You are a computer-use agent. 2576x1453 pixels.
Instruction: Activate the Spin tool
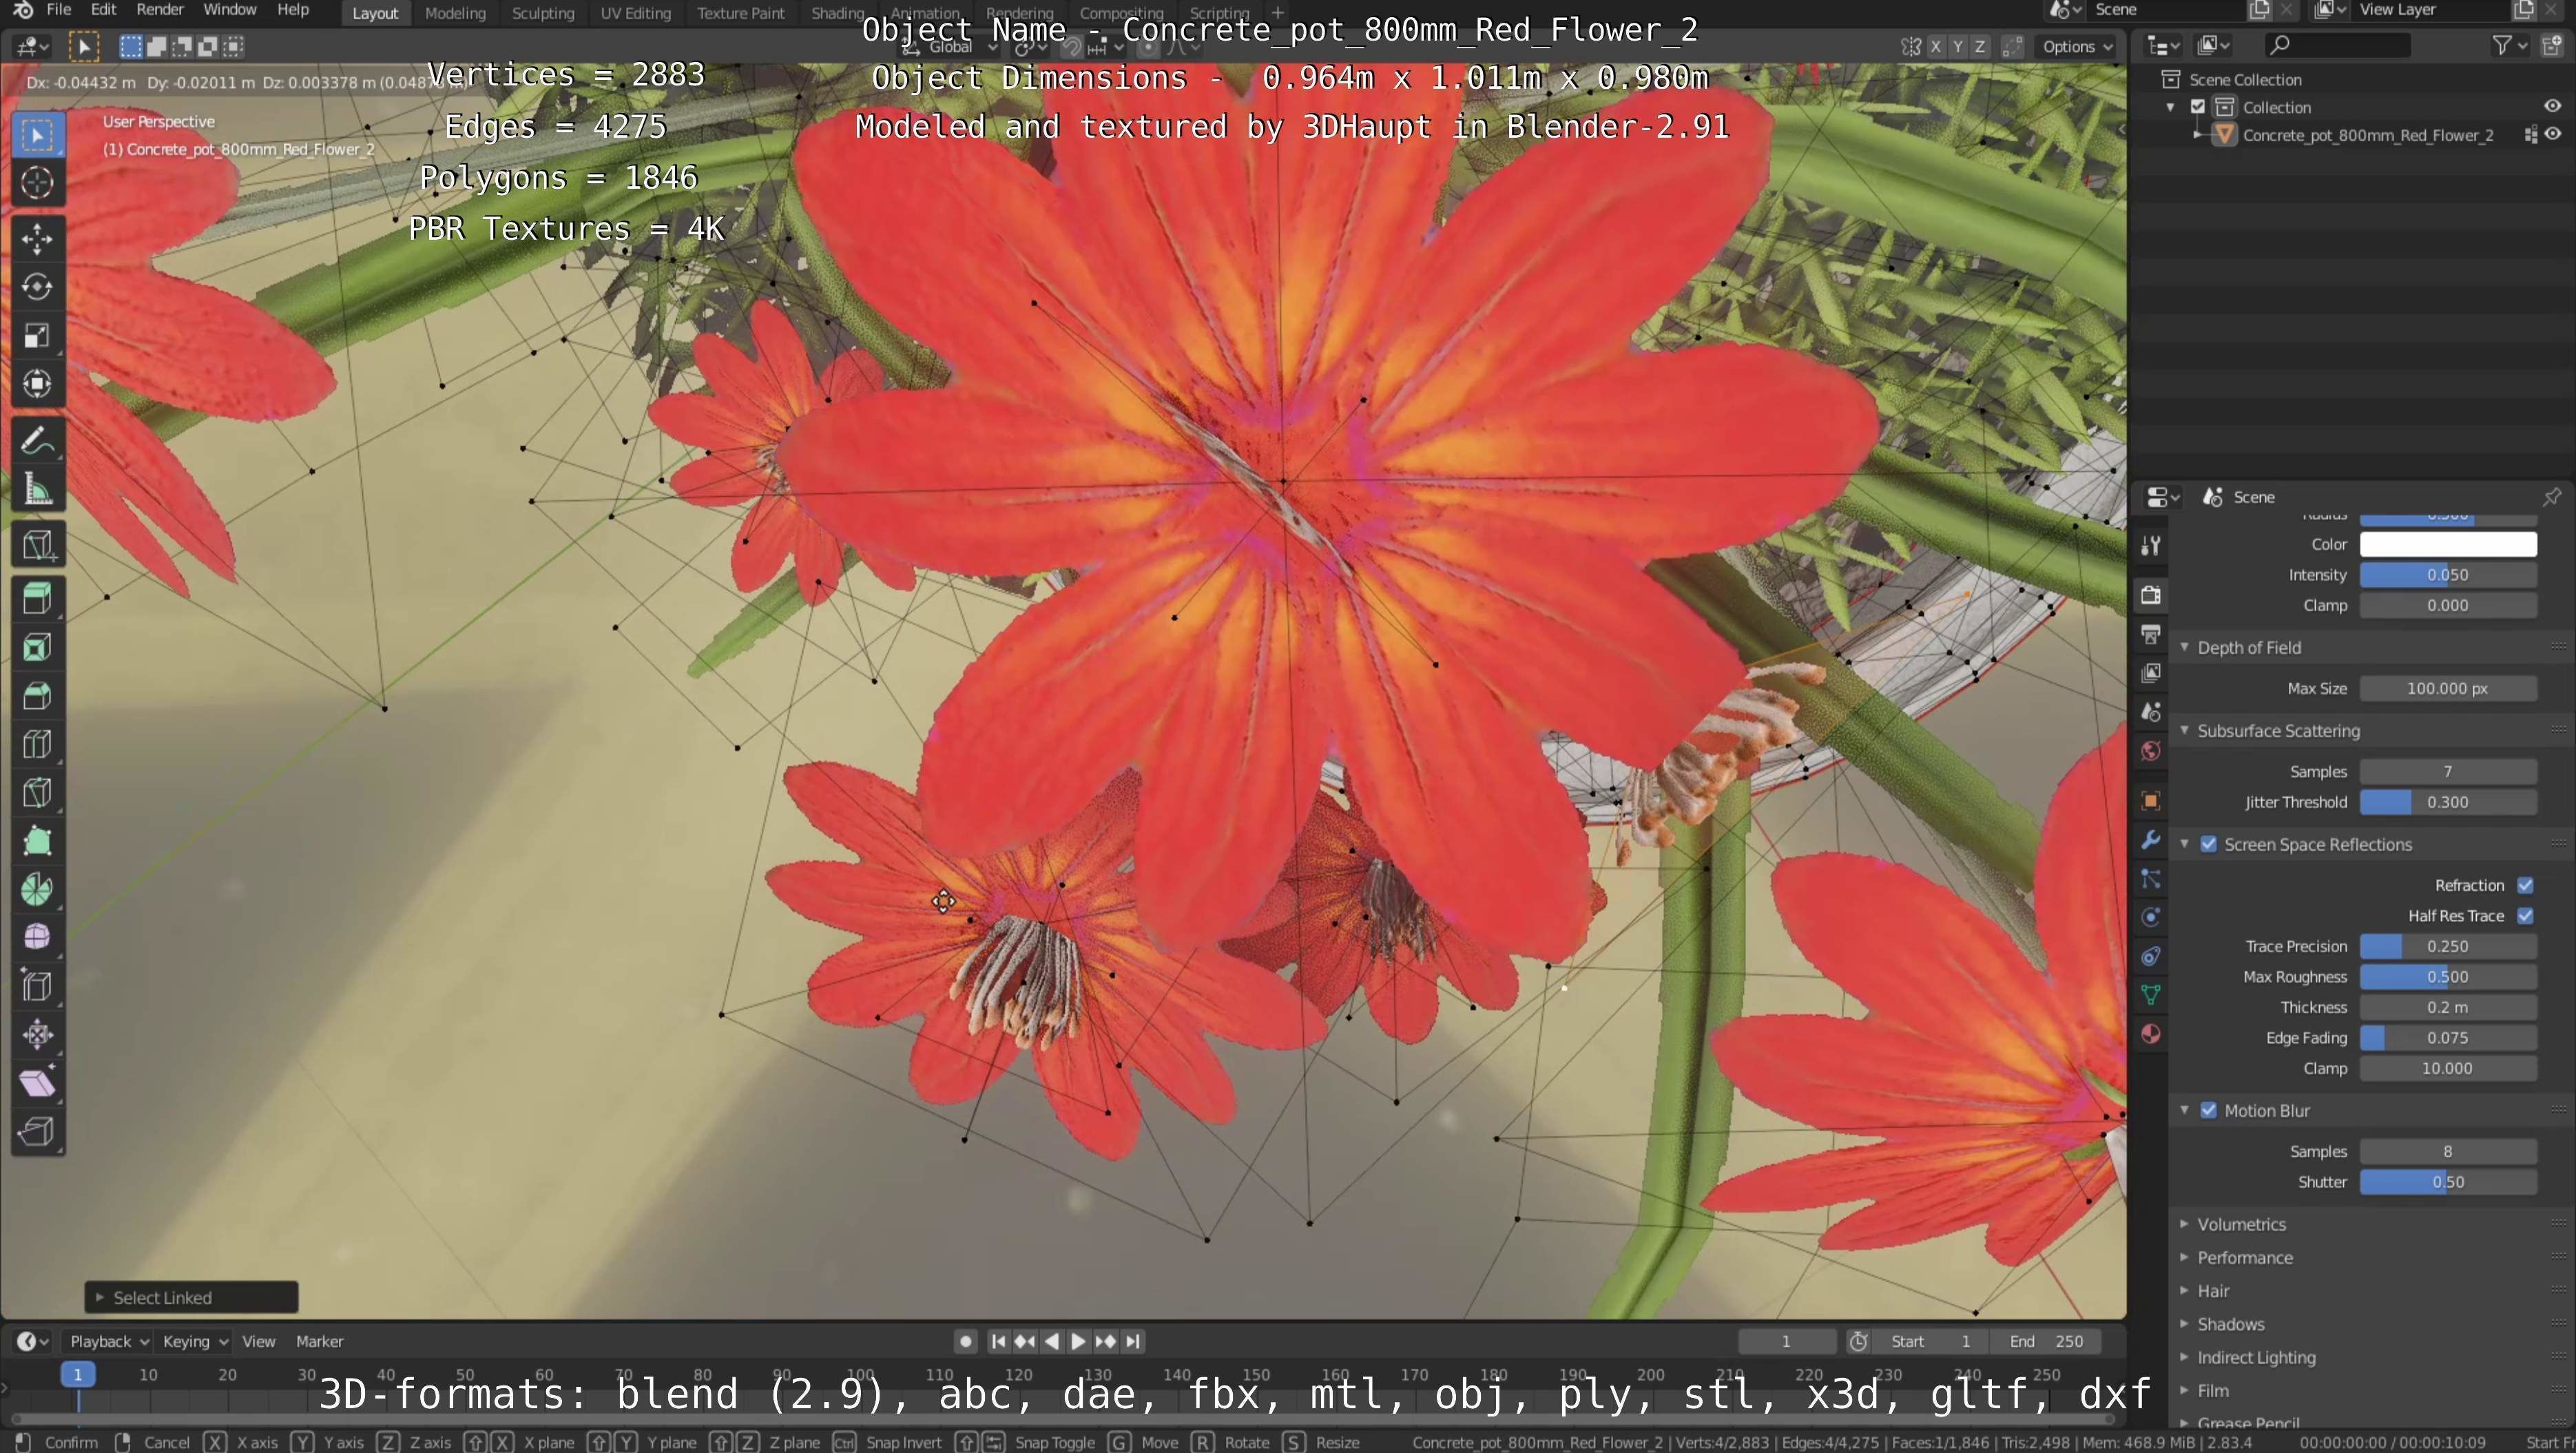tap(37, 889)
